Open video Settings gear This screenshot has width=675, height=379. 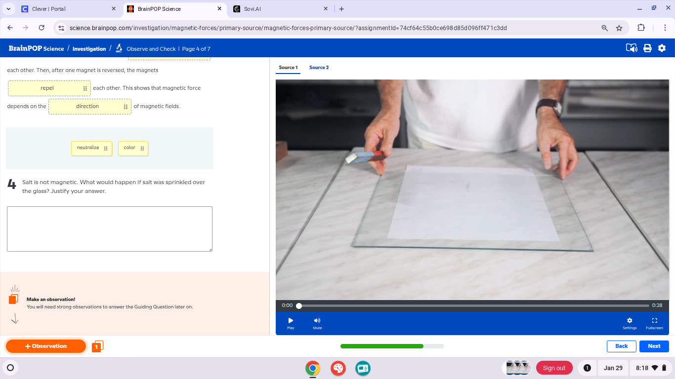(x=629, y=323)
